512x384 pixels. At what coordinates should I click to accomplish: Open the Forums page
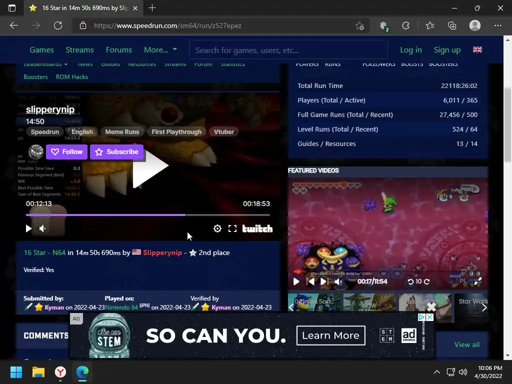119,50
